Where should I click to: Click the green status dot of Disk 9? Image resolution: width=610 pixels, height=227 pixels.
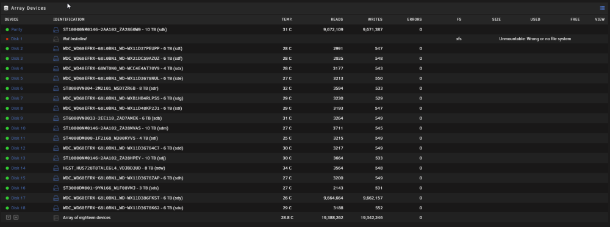(7, 118)
